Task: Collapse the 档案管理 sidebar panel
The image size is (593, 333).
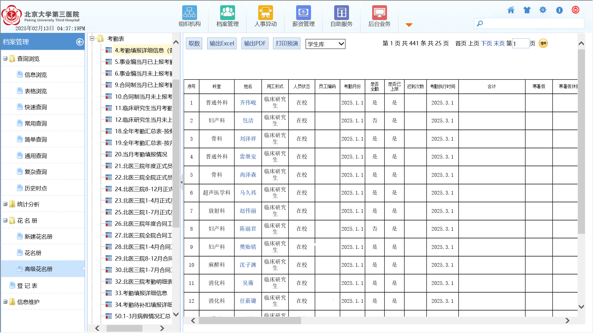Action: tap(80, 42)
